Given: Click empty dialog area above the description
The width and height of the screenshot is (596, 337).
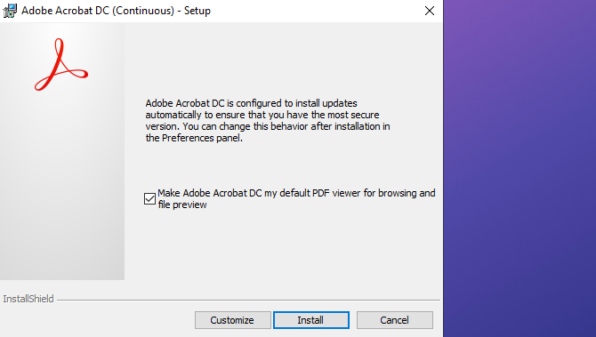Looking at the screenshot, I should (x=283, y=59).
